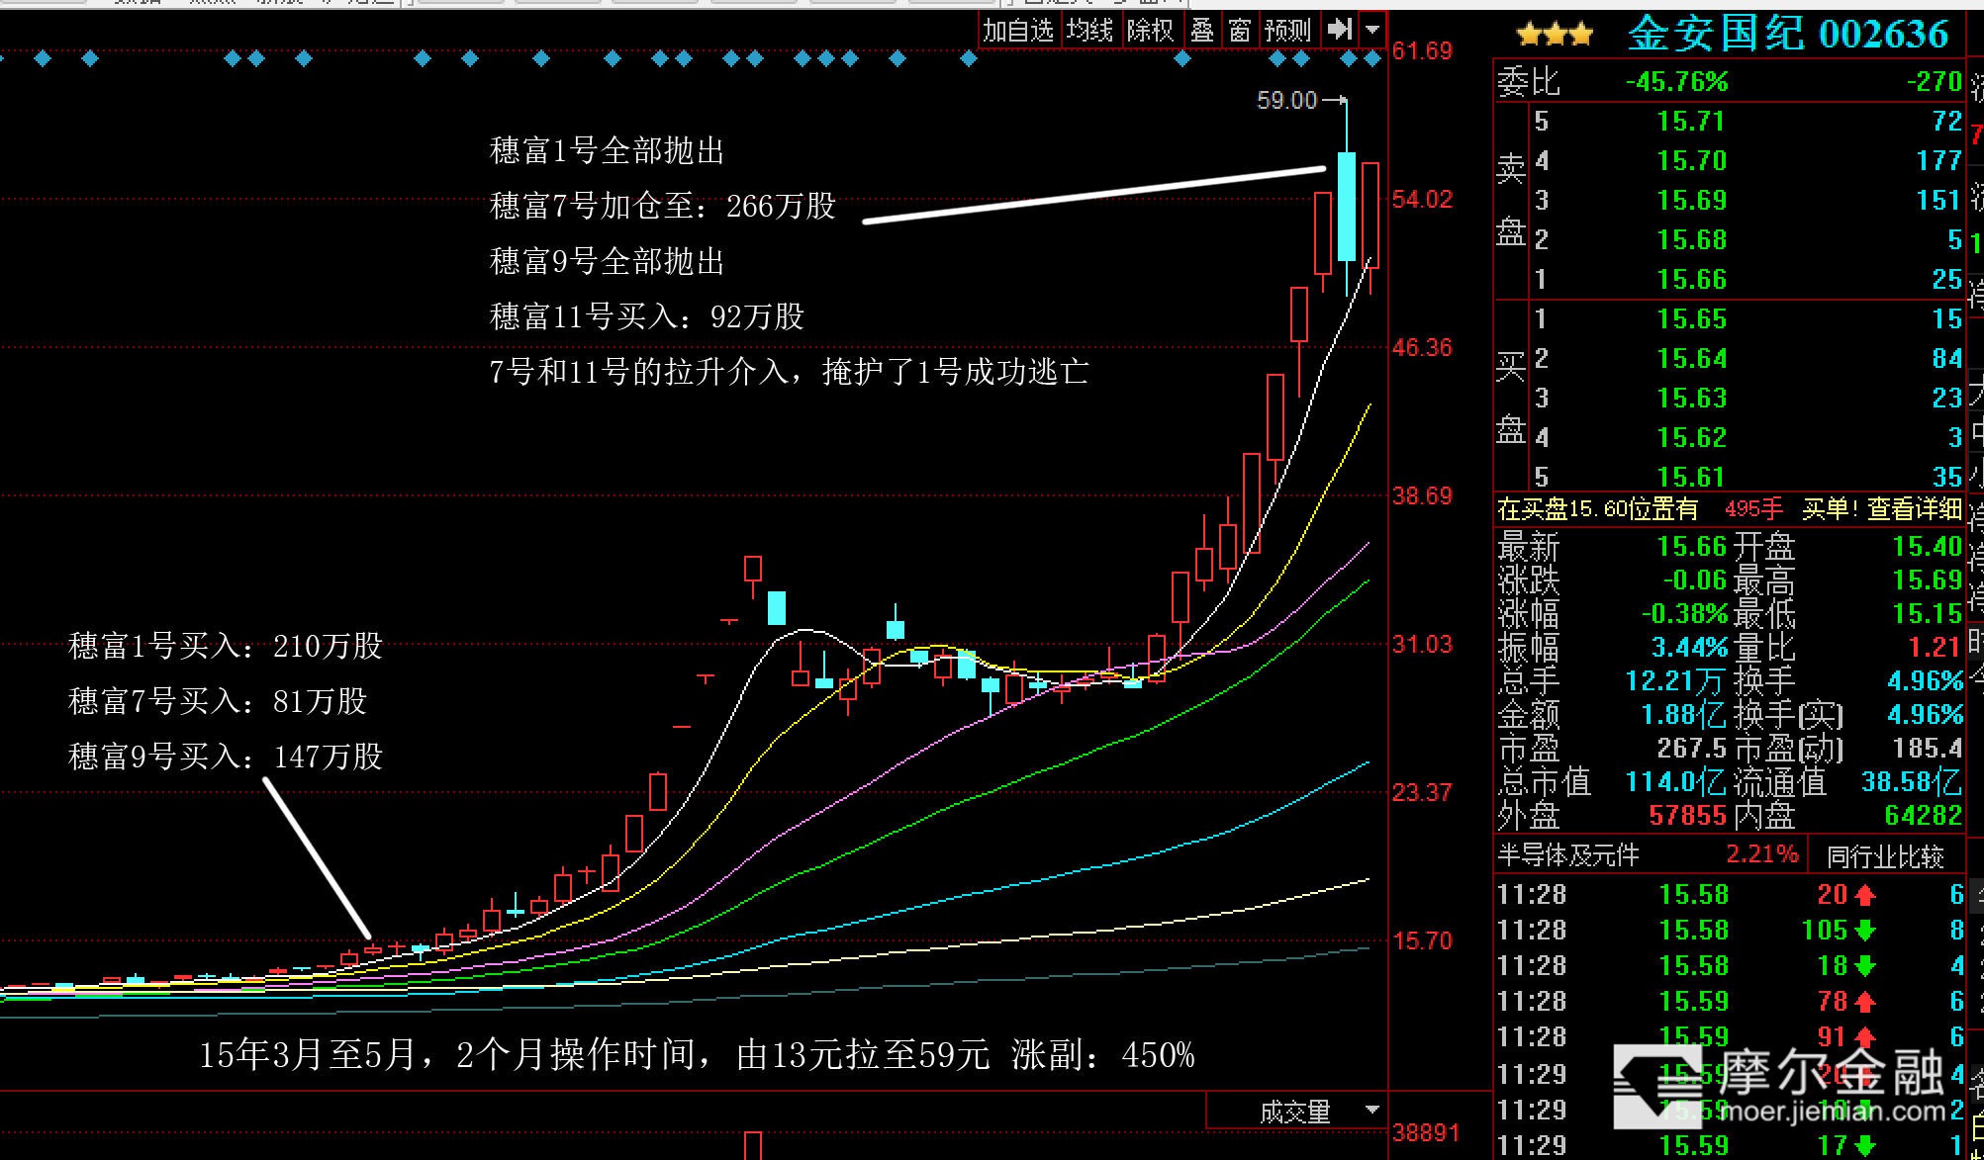Image resolution: width=1984 pixels, height=1160 pixels.
Task: Expand the 成交量 indicator dropdown
Action: tap(1371, 1111)
